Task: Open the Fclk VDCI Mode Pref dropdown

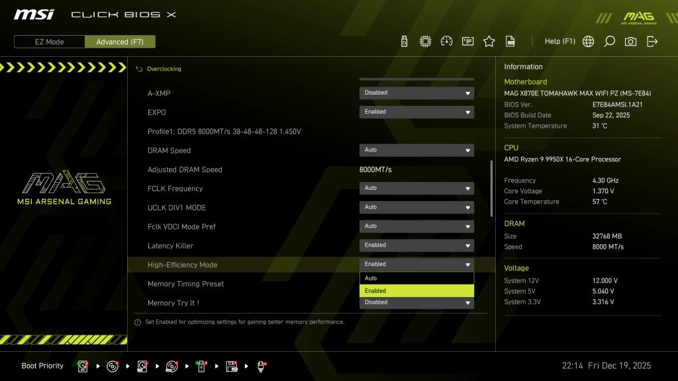Action: 416,226
